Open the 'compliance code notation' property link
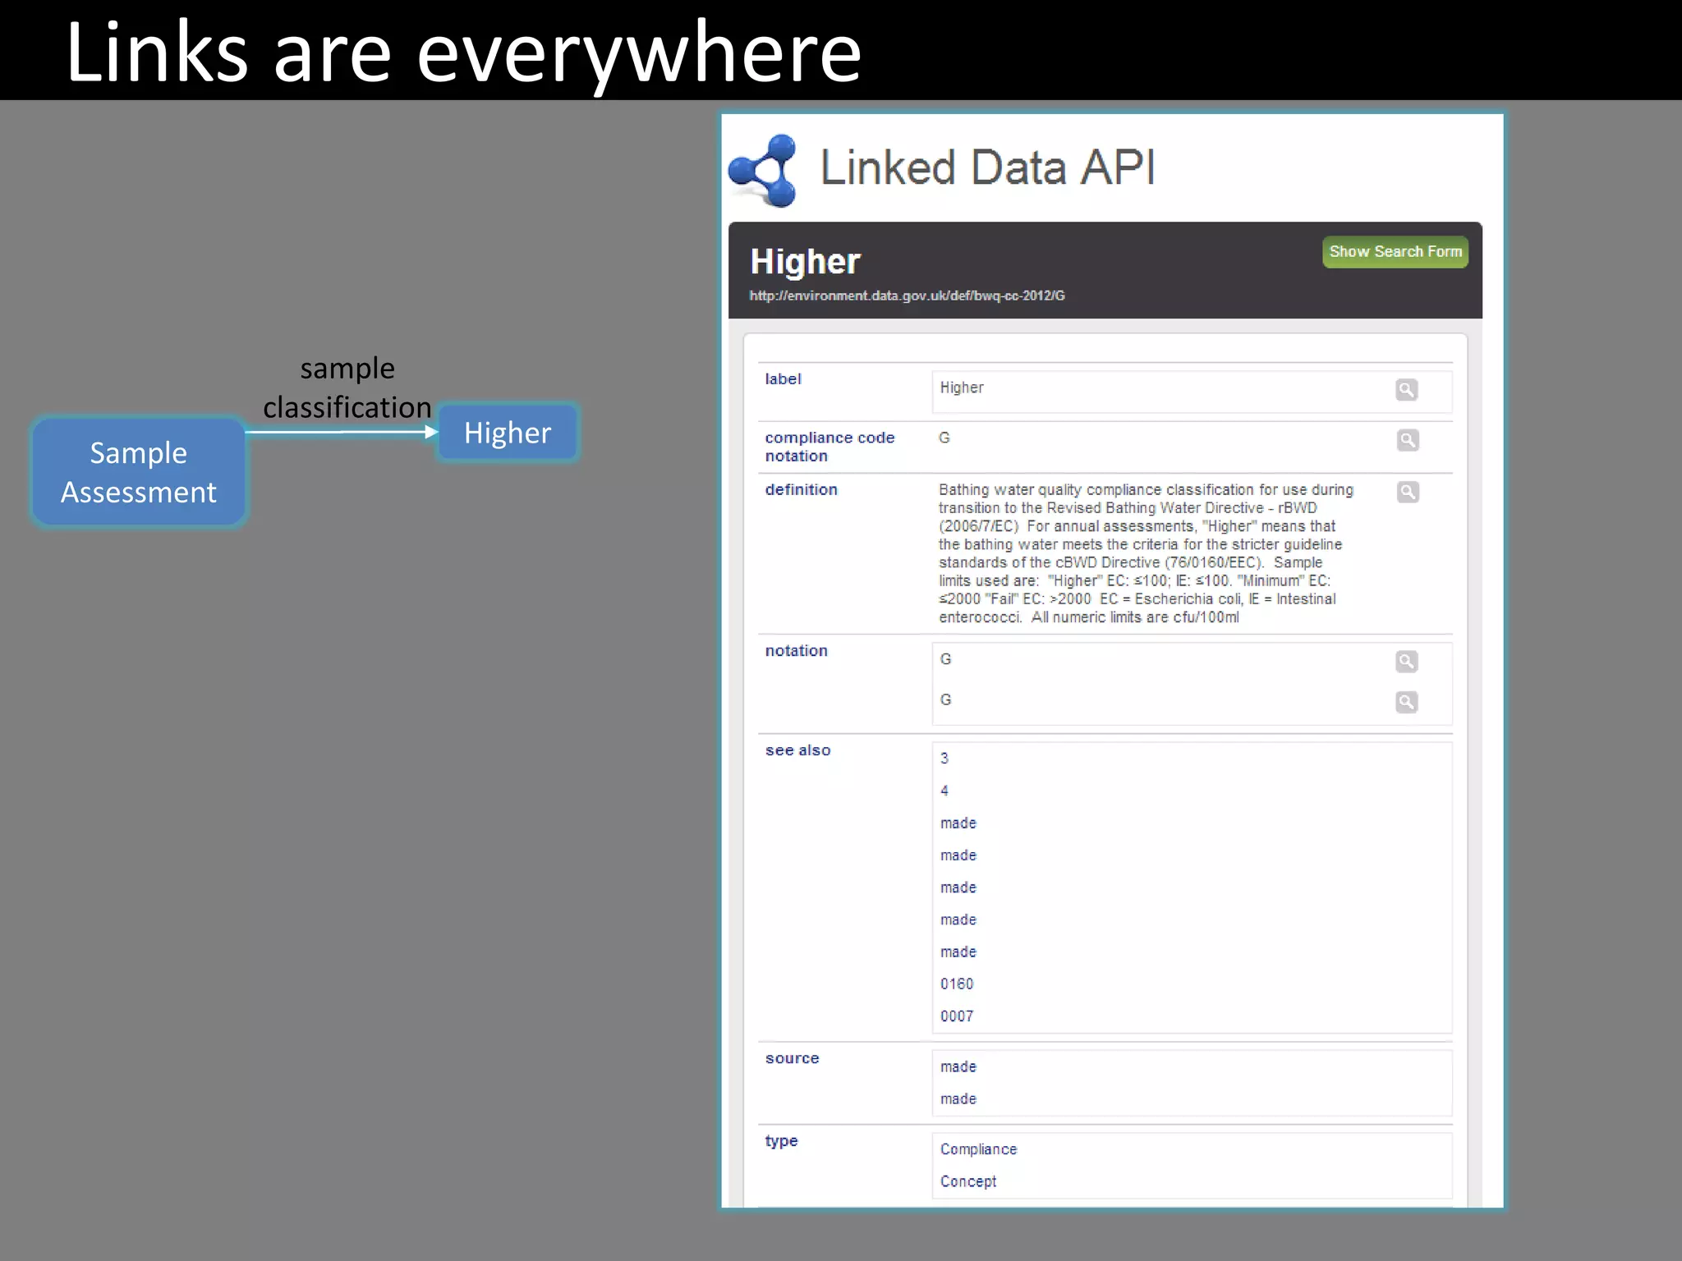Image resolution: width=1682 pixels, height=1261 pixels. pos(830,447)
